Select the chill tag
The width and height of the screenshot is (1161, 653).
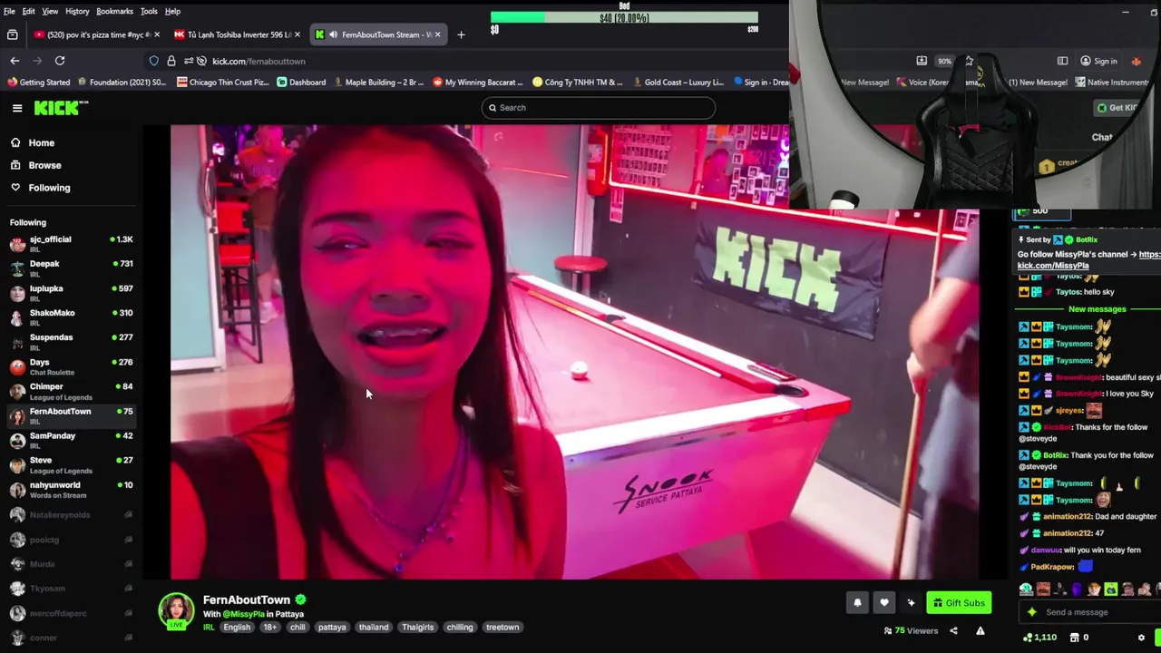tap(298, 628)
